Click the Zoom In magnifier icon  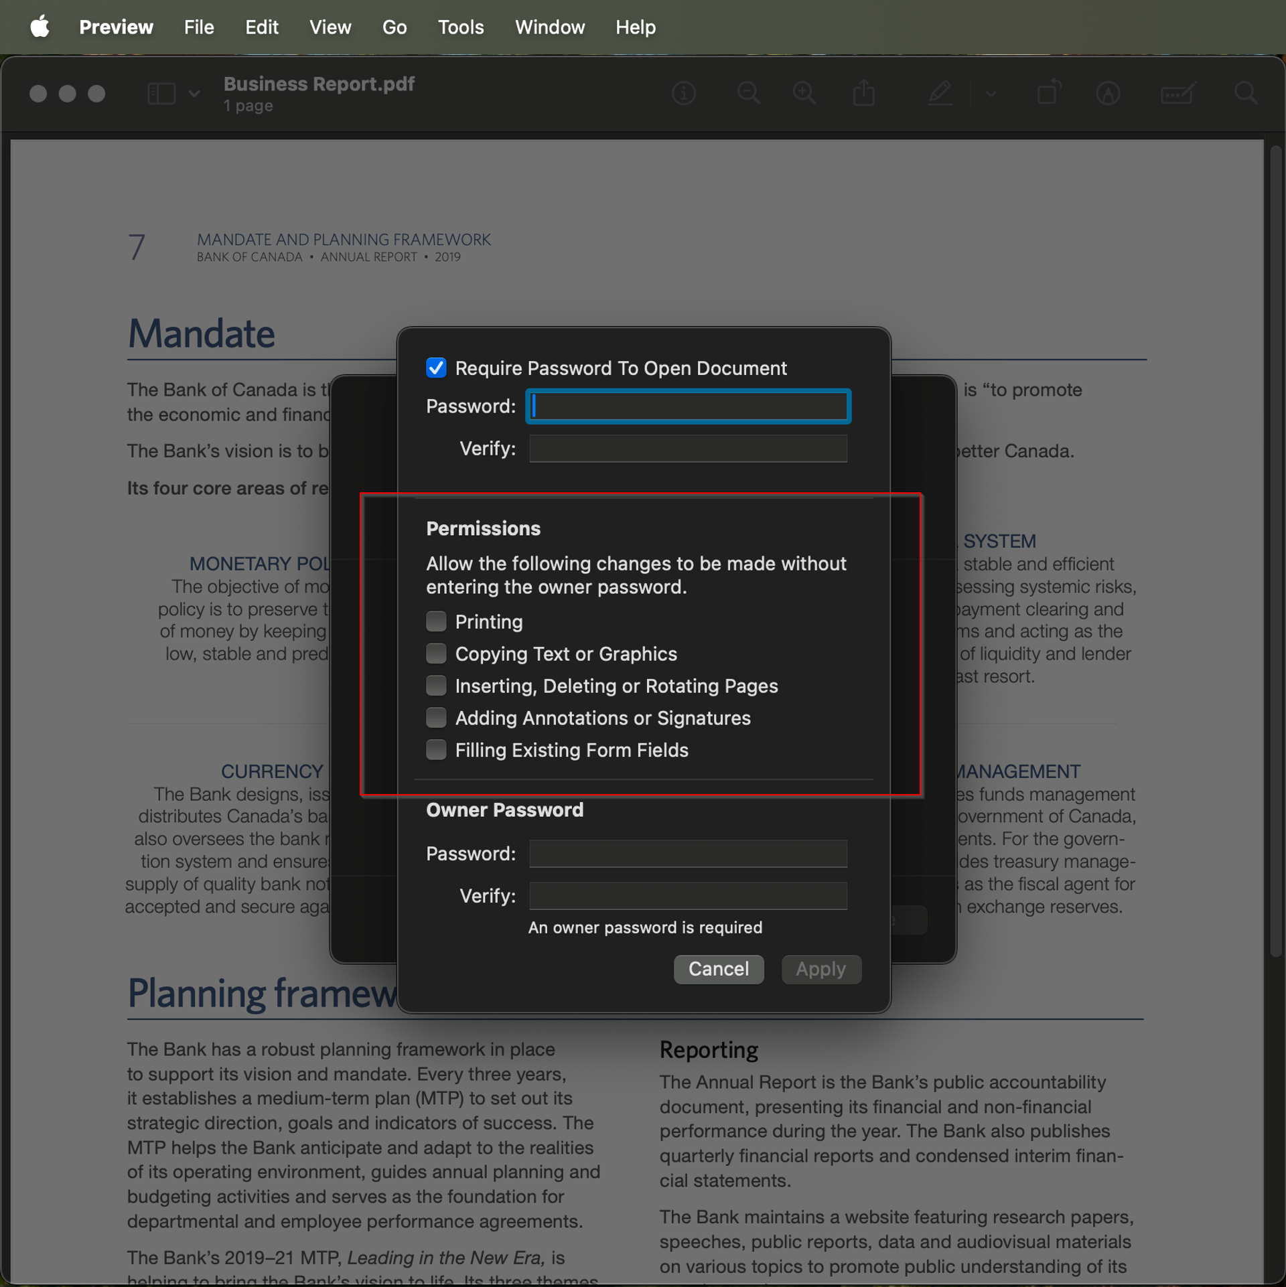click(x=804, y=93)
